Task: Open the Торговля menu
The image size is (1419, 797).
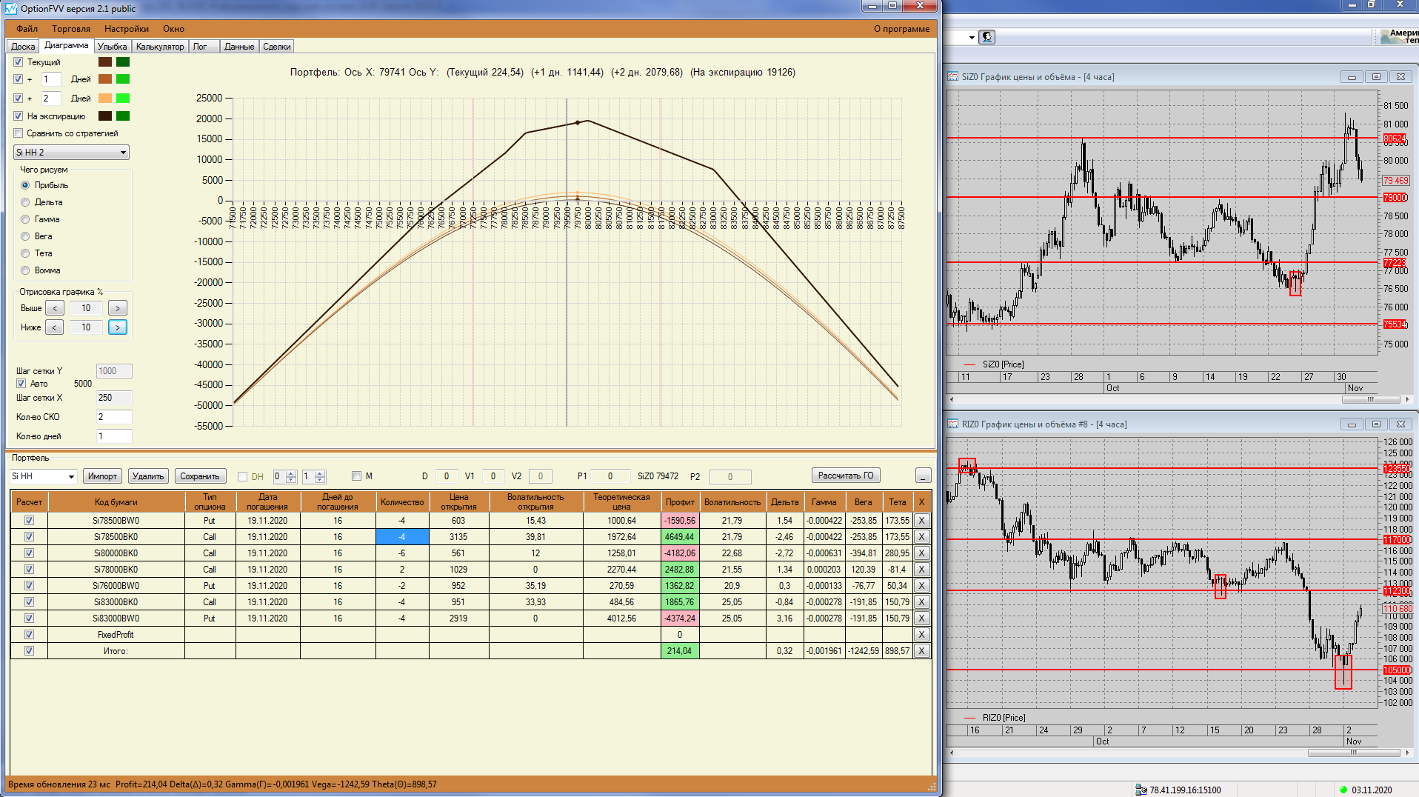Action: [71, 29]
